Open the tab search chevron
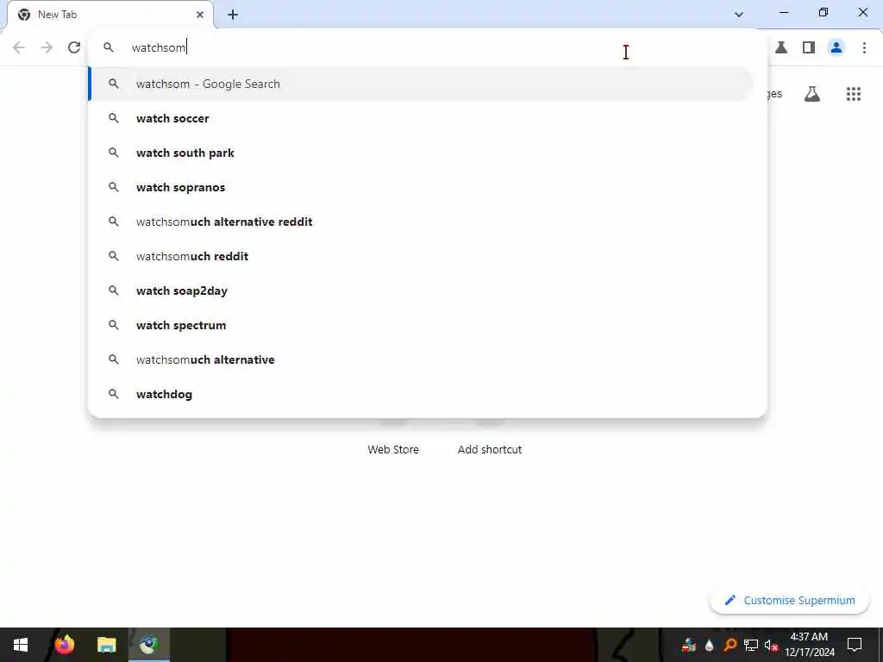 tap(739, 14)
